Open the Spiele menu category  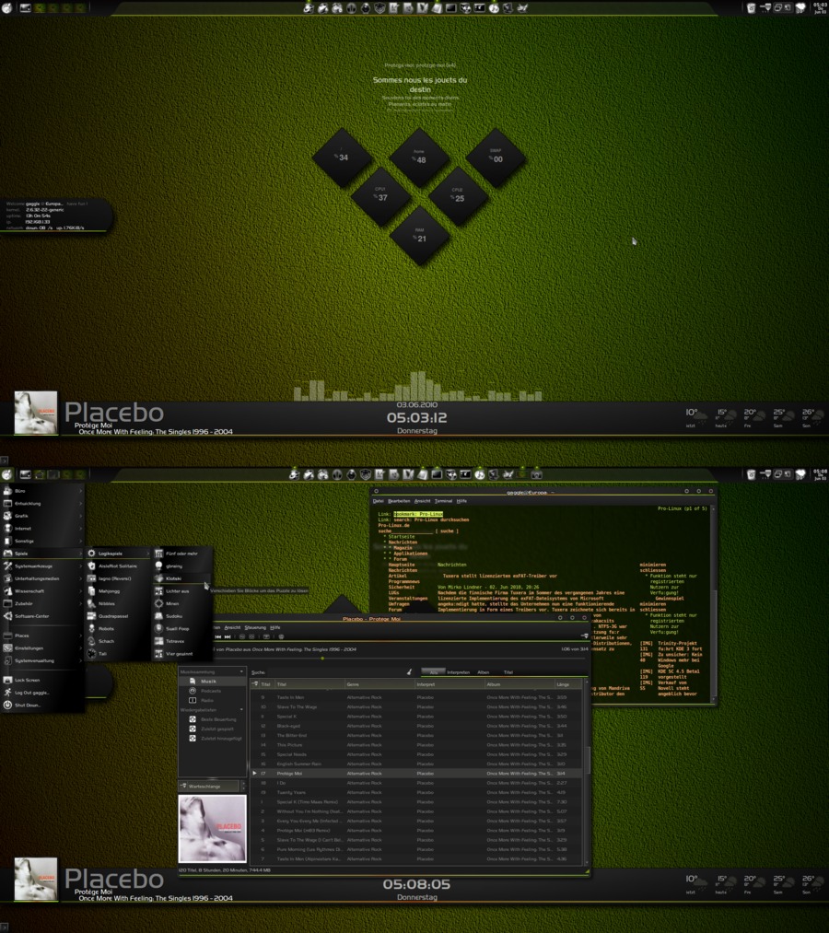click(x=41, y=554)
